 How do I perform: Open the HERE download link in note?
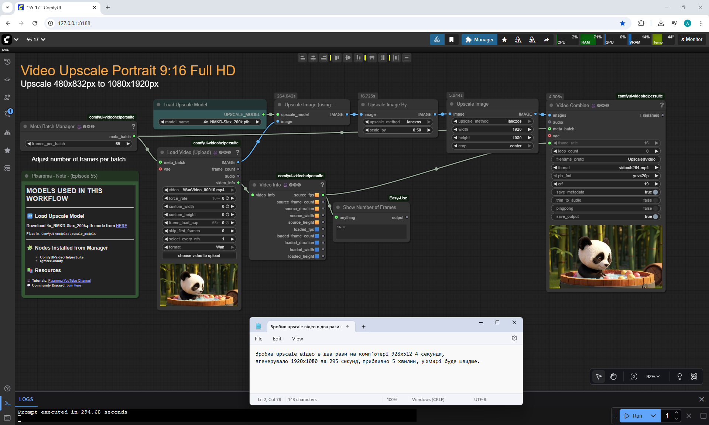[121, 226]
